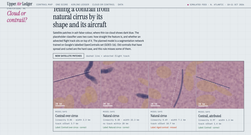The image size is (251, 135).
Task: Switch to Airline Ledger section
Action: (x=80, y=5)
